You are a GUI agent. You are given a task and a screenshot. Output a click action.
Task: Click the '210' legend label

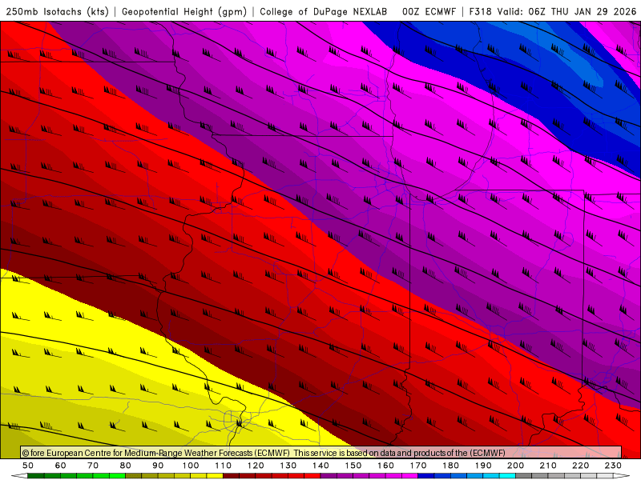click(x=548, y=466)
